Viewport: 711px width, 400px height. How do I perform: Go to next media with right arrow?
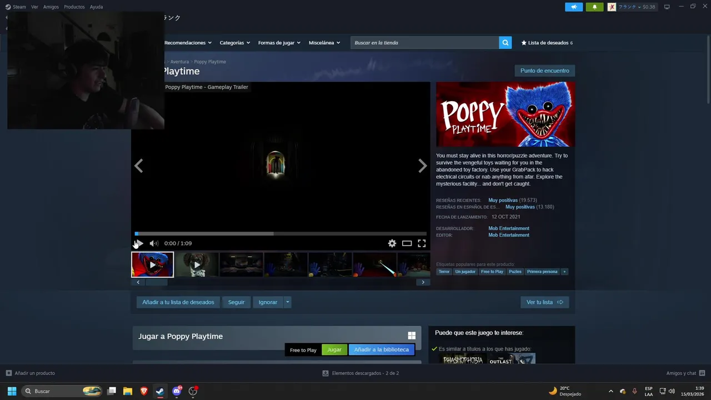coord(423,166)
